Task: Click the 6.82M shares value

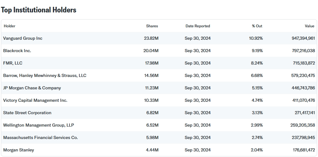Action: click(152, 113)
